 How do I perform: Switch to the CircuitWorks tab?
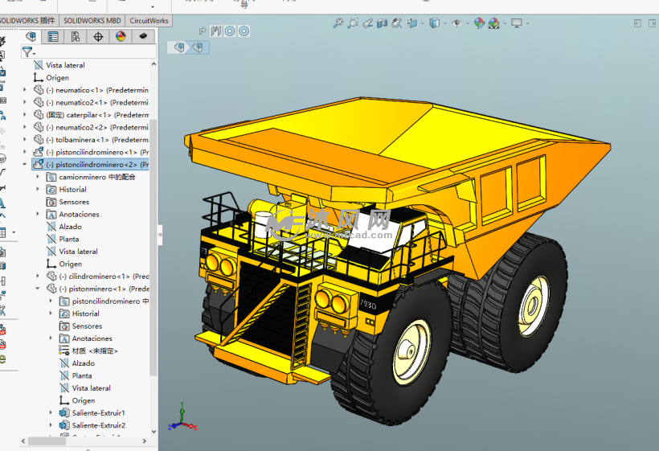(149, 21)
